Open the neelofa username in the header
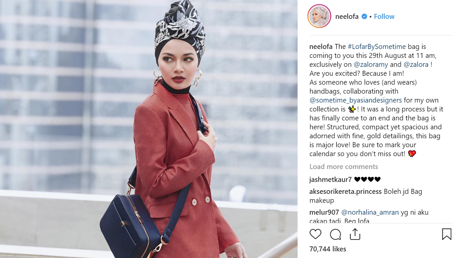The height and width of the screenshot is (258, 455). coord(347,17)
